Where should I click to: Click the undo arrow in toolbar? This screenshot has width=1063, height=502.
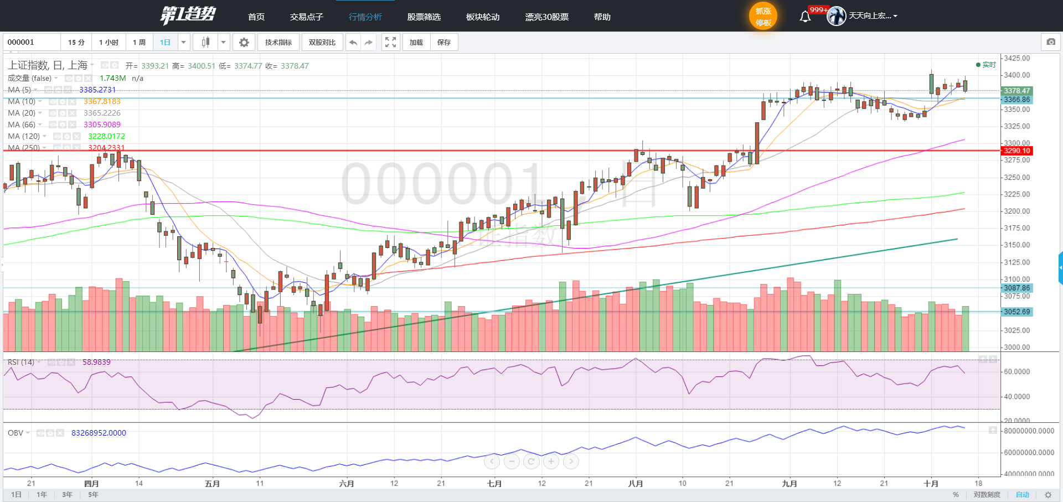click(353, 42)
